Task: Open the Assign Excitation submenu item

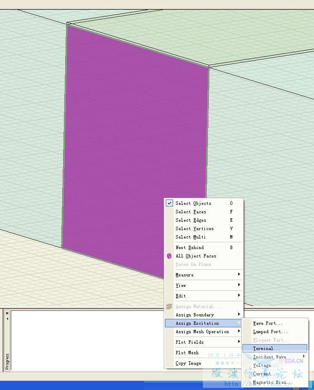Action: coord(204,323)
